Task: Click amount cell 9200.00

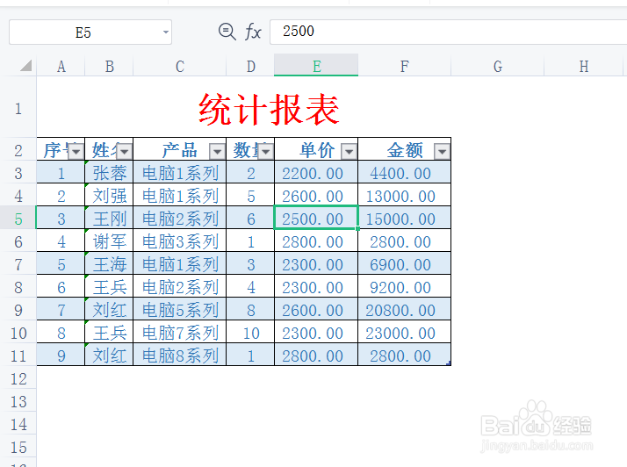Action: tap(404, 287)
